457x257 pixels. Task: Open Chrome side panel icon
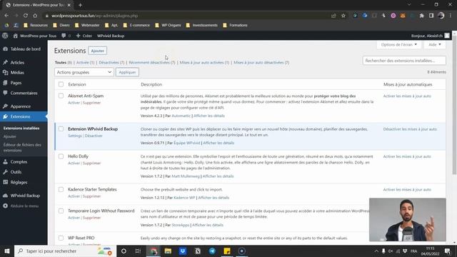tap(431, 16)
